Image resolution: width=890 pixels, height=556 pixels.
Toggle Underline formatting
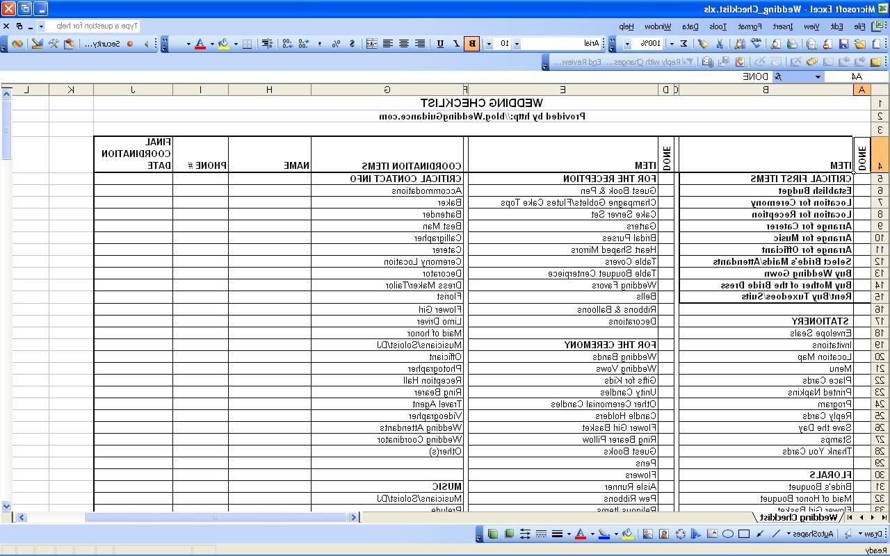click(441, 44)
